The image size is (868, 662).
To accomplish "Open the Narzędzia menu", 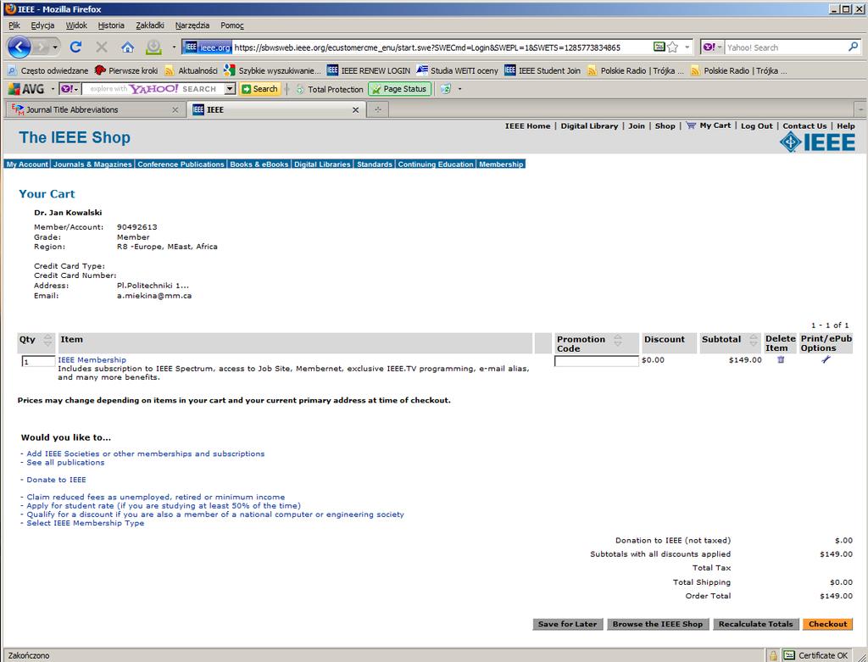I will 192,25.
